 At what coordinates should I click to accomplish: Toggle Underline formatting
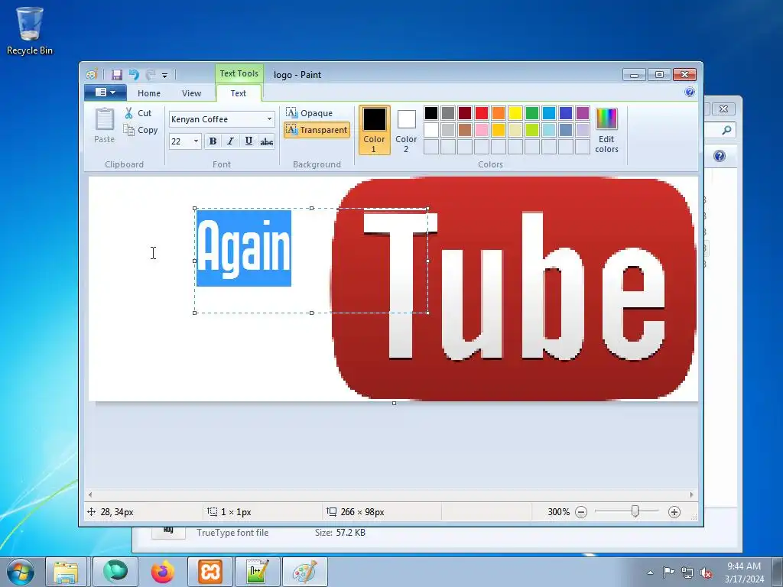click(249, 141)
